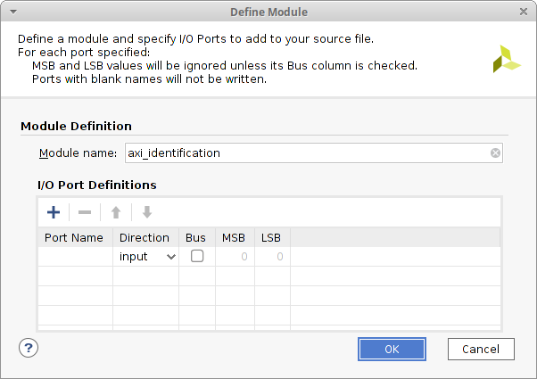Screen dimensions: 537x379
Task: Add a new port with the plus icon
Action: point(54,212)
